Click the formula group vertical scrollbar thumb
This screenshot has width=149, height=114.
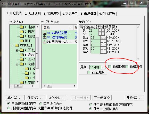[x=37, y=53]
